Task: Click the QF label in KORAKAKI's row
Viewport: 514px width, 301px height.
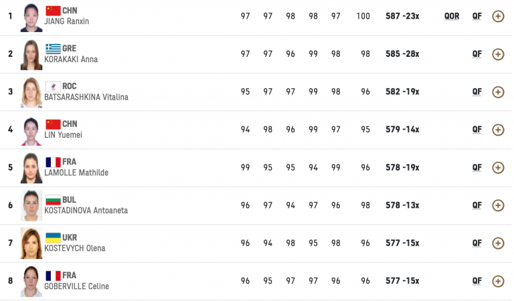Action: 477,54
